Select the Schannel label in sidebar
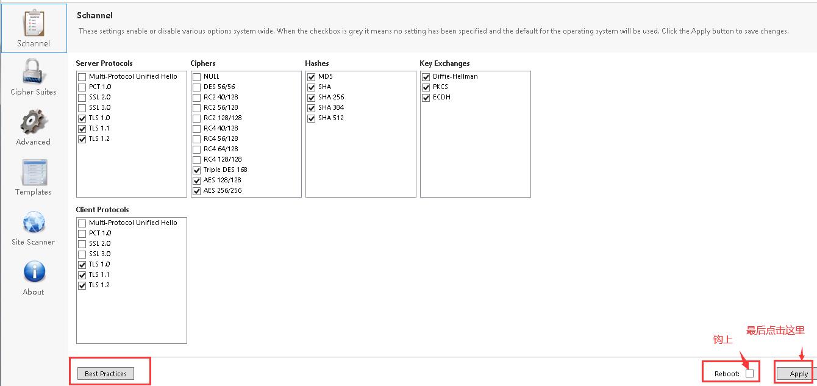 [34, 44]
